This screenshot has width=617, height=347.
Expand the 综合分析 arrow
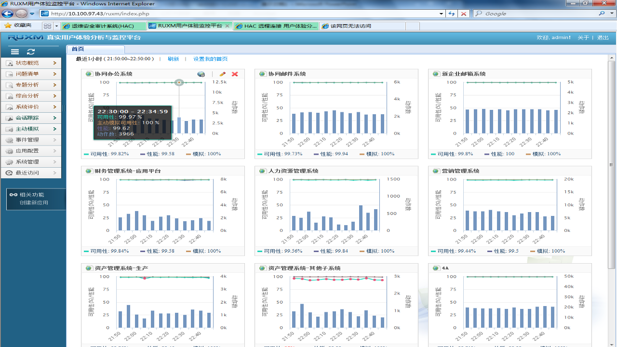point(55,96)
